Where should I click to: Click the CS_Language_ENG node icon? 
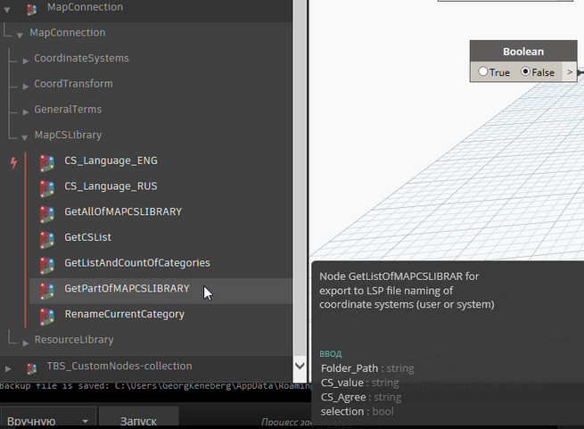47,161
